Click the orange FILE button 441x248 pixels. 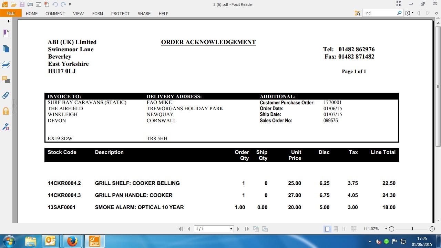11,13
